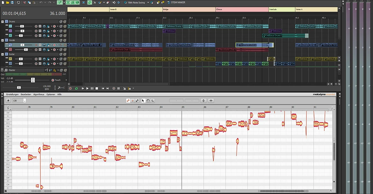Image resolution: width=373 pixels, height=194 pixels.
Task: Enable loop playback in the transport
Action: 76,88
